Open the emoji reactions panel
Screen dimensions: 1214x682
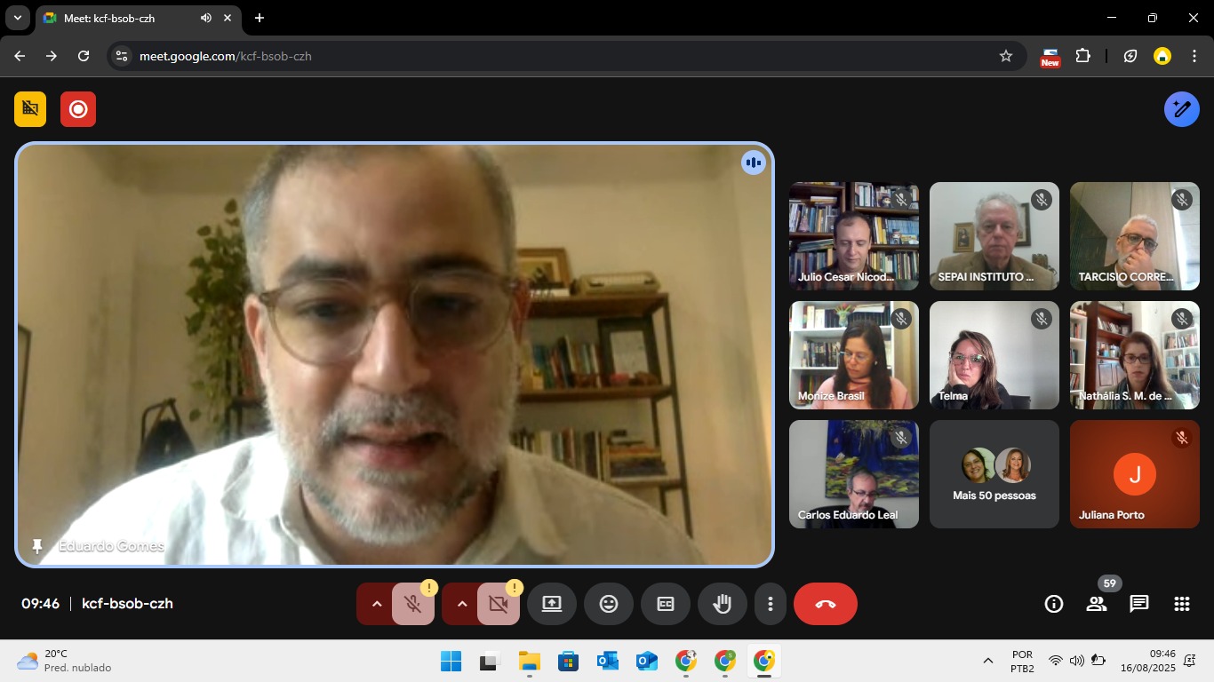pos(608,604)
